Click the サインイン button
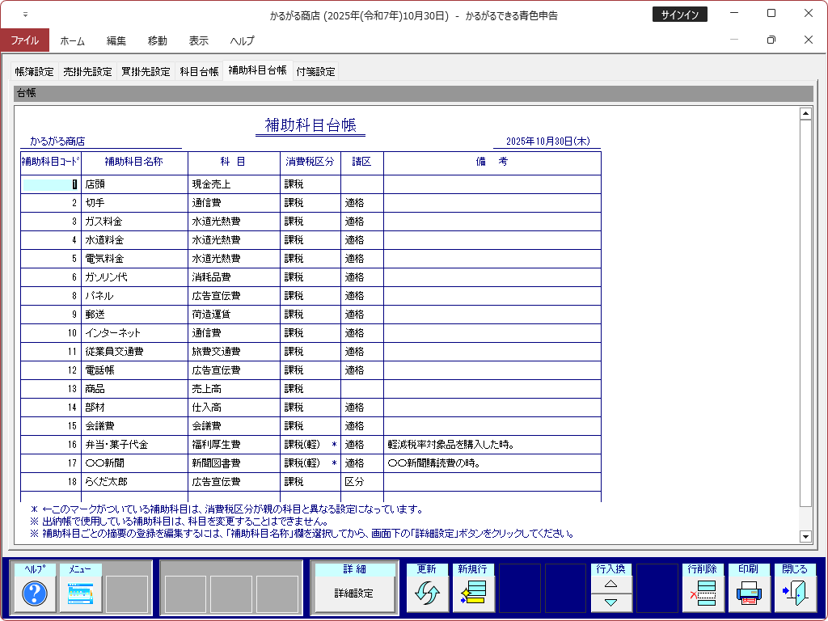 coord(679,15)
